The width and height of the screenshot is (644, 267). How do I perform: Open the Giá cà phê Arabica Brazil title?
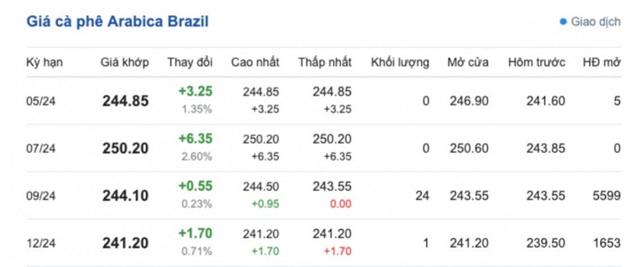tap(118, 22)
